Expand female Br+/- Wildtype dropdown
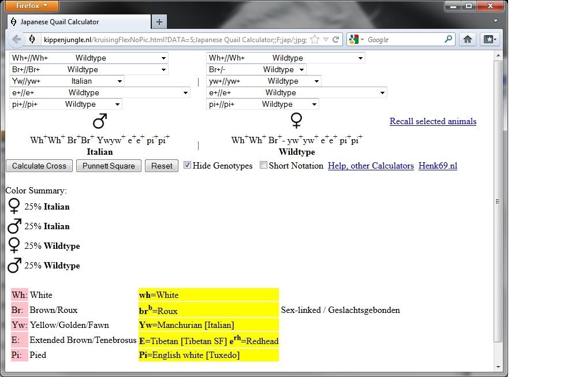 [x=256, y=69]
